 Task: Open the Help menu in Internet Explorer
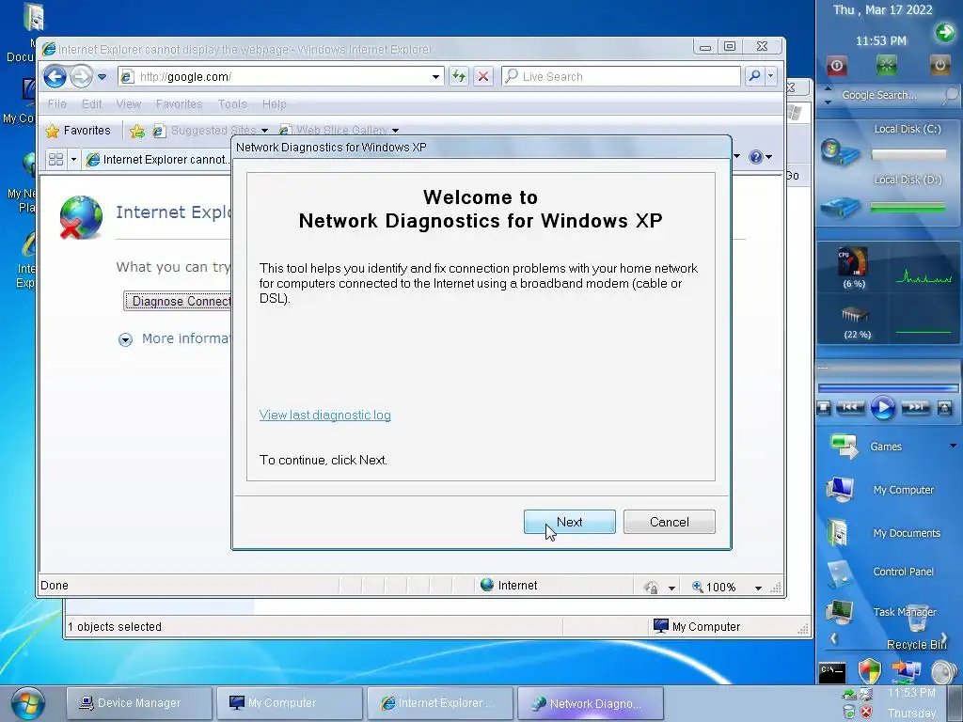coord(274,103)
